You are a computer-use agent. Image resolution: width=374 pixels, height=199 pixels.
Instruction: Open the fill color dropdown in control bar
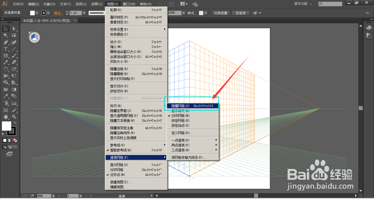[37, 13]
